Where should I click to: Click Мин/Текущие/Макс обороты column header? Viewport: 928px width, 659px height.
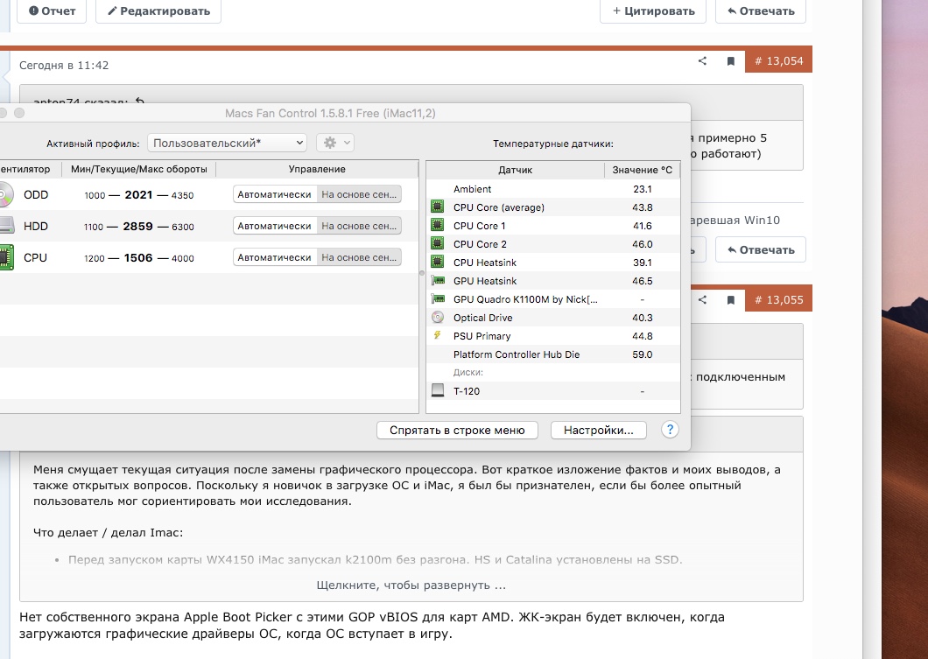click(x=139, y=169)
